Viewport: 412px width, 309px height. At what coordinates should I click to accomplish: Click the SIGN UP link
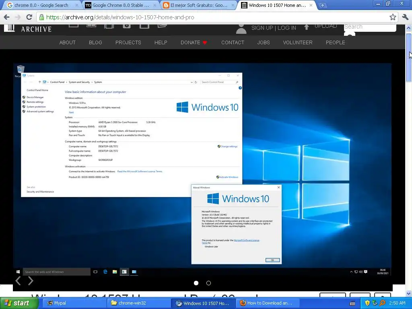(262, 28)
